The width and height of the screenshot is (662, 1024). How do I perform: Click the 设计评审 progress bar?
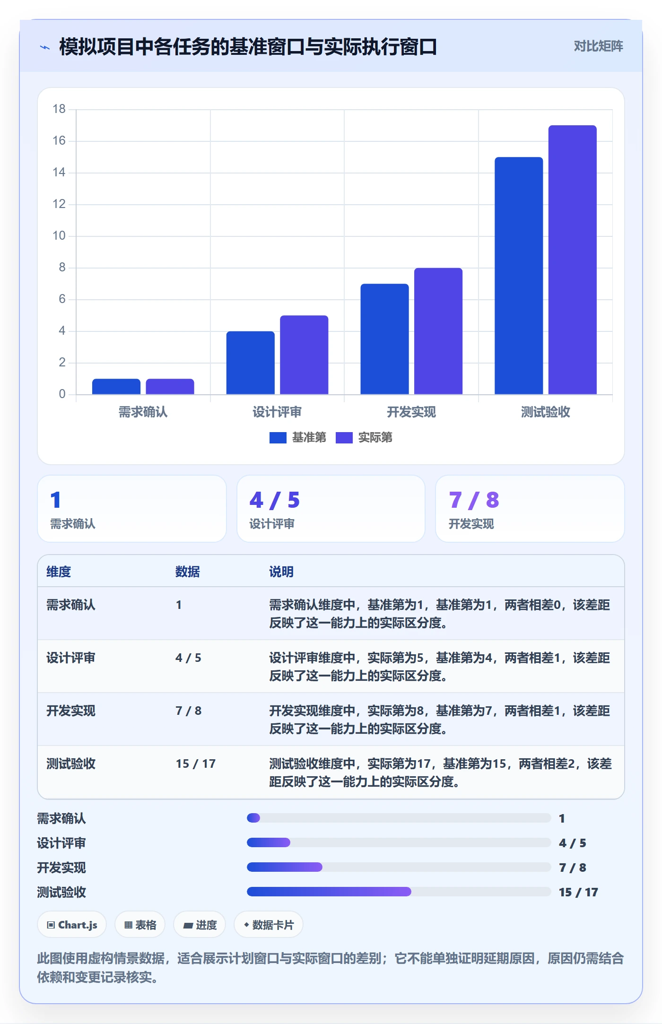pyautogui.click(x=399, y=842)
